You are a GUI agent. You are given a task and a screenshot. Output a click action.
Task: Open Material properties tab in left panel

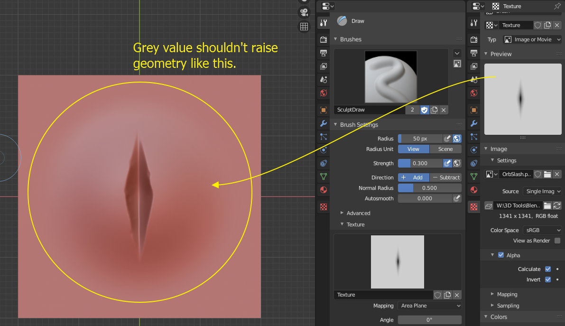point(324,190)
